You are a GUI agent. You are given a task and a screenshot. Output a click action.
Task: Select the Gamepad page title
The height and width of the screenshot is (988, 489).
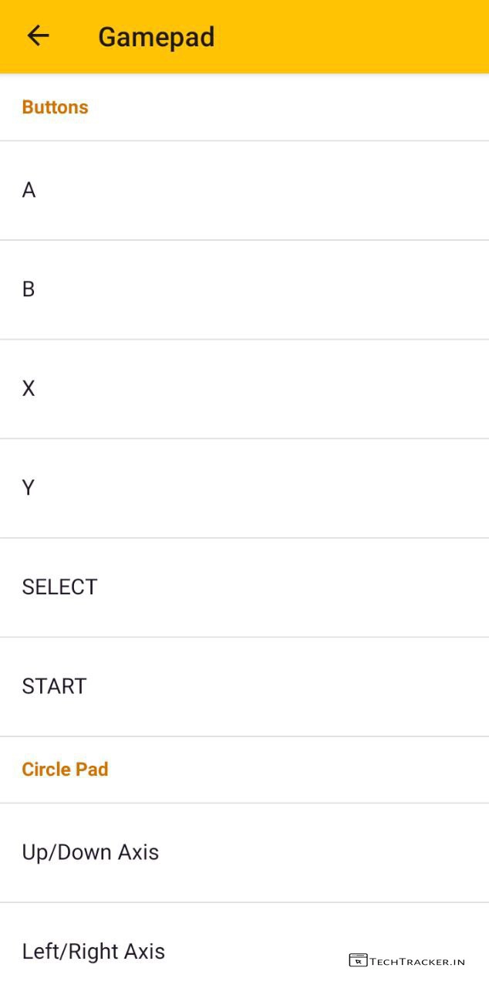click(x=157, y=37)
